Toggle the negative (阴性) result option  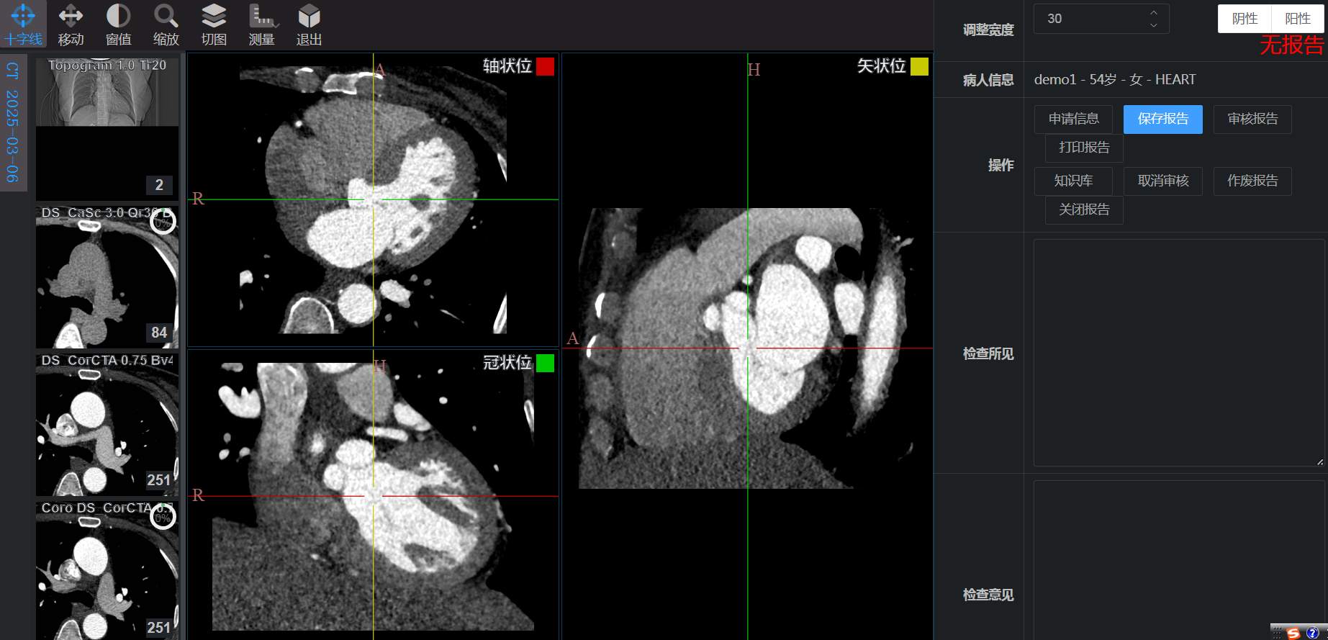1245,19
